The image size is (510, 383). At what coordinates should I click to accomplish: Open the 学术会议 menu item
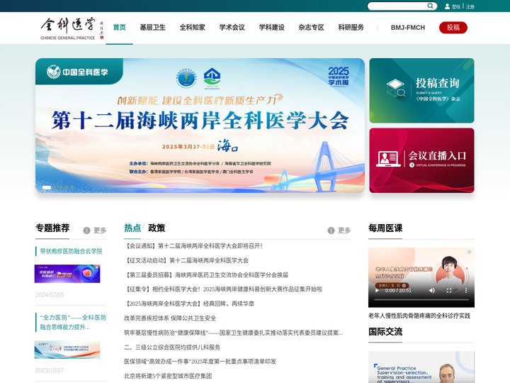(232, 28)
